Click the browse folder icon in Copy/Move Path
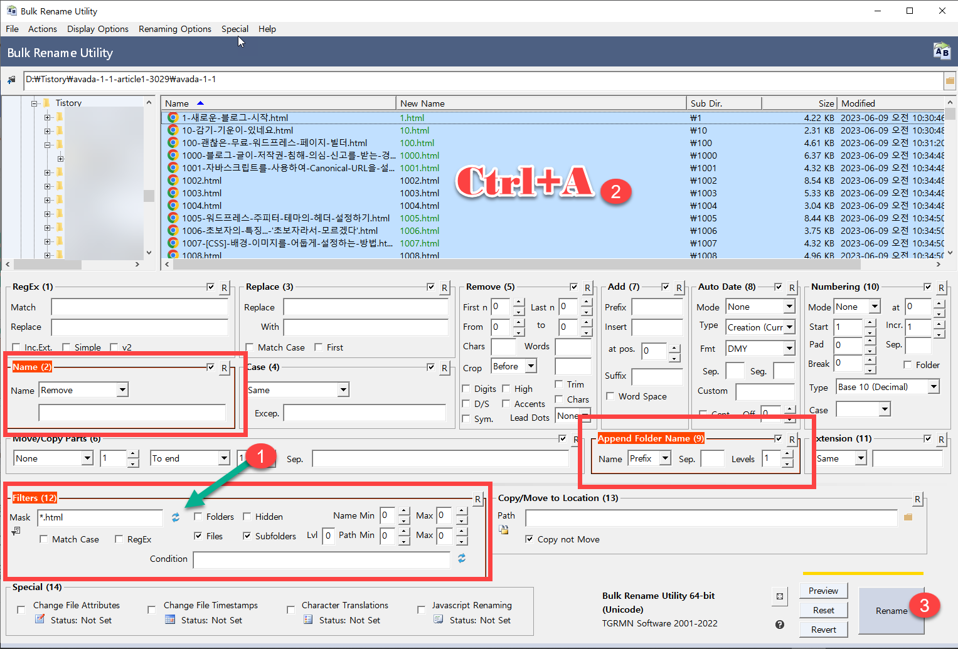 [908, 517]
